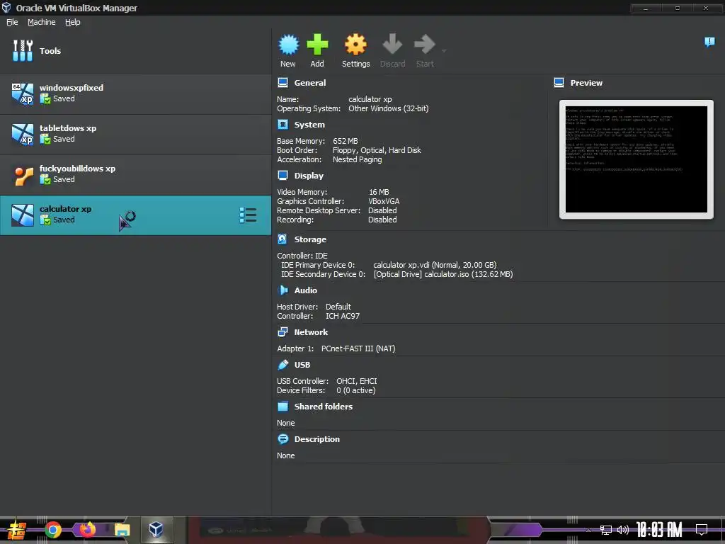
Task: Click the USB section plug icon
Action: pyautogui.click(x=282, y=365)
